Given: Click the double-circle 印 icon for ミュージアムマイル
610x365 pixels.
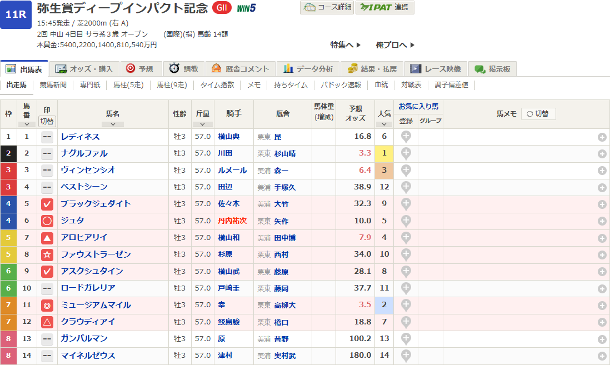Looking at the screenshot, I should pos(47,305).
